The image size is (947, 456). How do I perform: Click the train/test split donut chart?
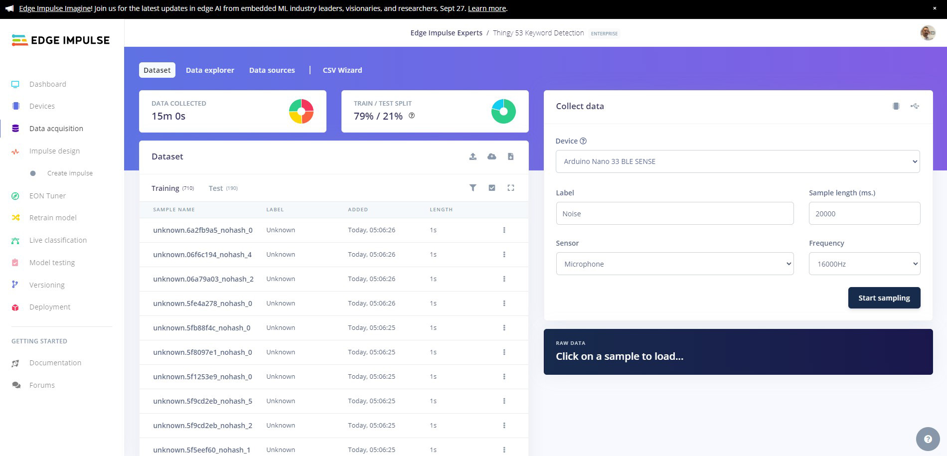click(503, 111)
